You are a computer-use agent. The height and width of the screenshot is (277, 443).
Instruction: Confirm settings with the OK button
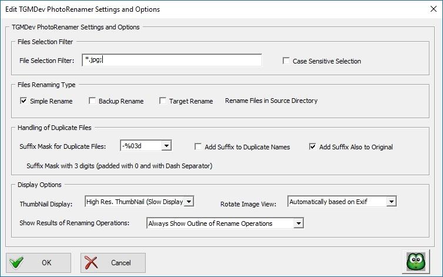click(38, 262)
